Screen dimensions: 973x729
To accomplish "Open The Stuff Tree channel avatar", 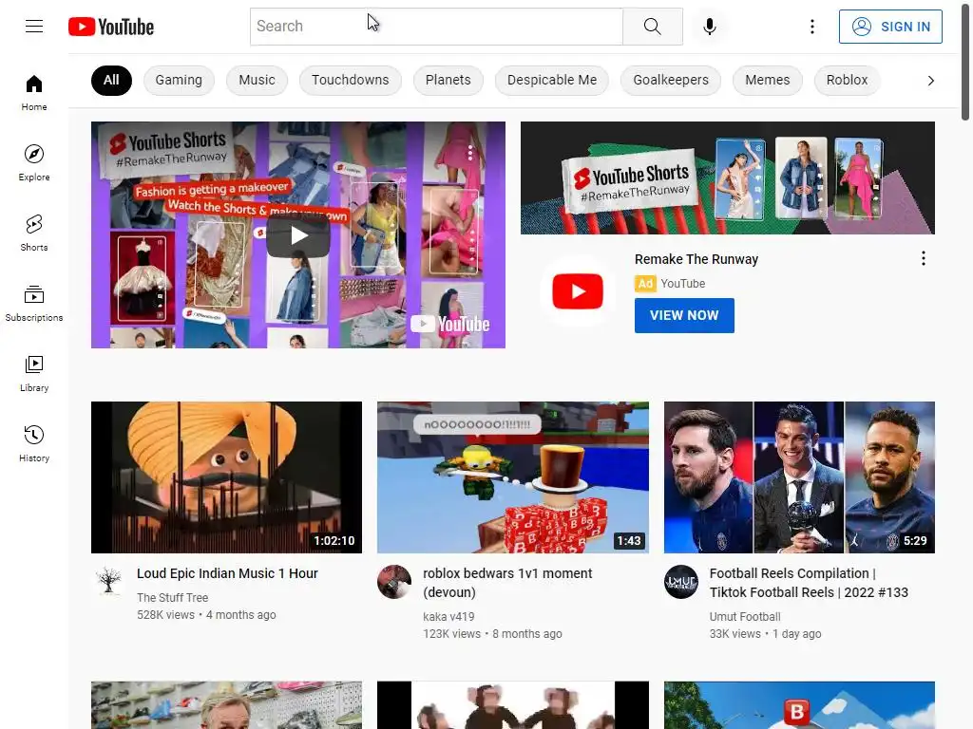I will pos(108,582).
